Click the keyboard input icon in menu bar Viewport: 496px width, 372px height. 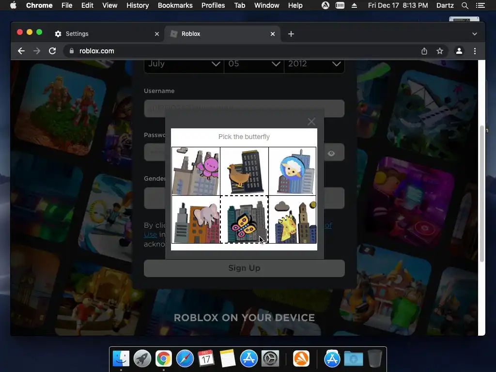point(340,5)
